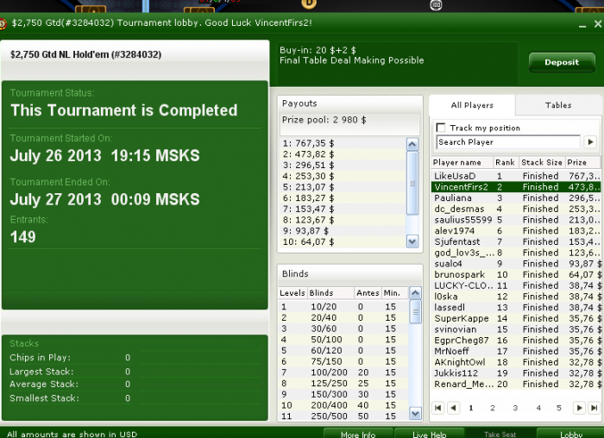This screenshot has height=438, width=604.
Task: Click the search player go arrow
Action: (590, 142)
